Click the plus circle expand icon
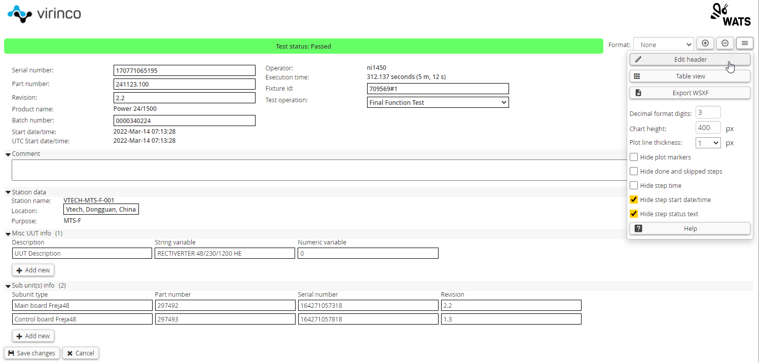 pos(705,44)
